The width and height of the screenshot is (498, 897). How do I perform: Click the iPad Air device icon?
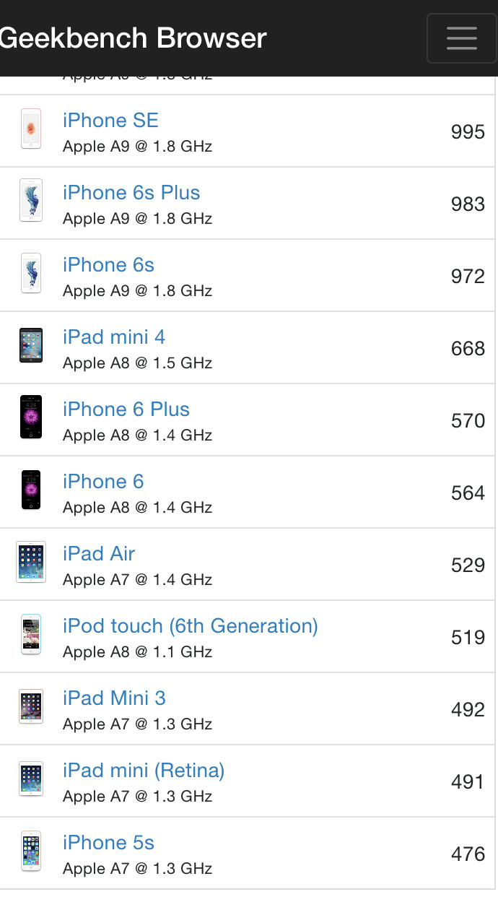click(x=31, y=562)
